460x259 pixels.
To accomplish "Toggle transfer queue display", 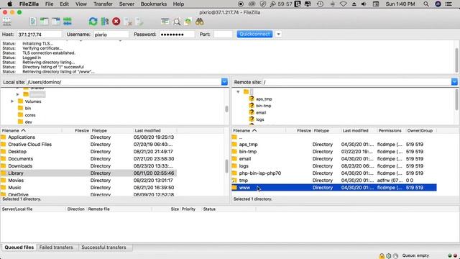I will (x=67, y=22).
